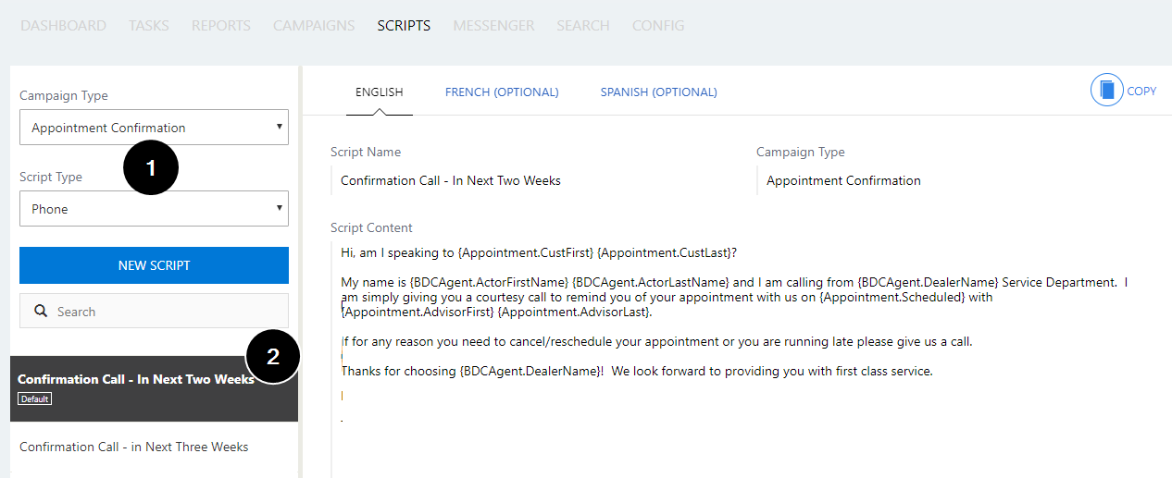Image resolution: width=1172 pixels, height=478 pixels.
Task: Open the Config menu
Action: click(658, 26)
